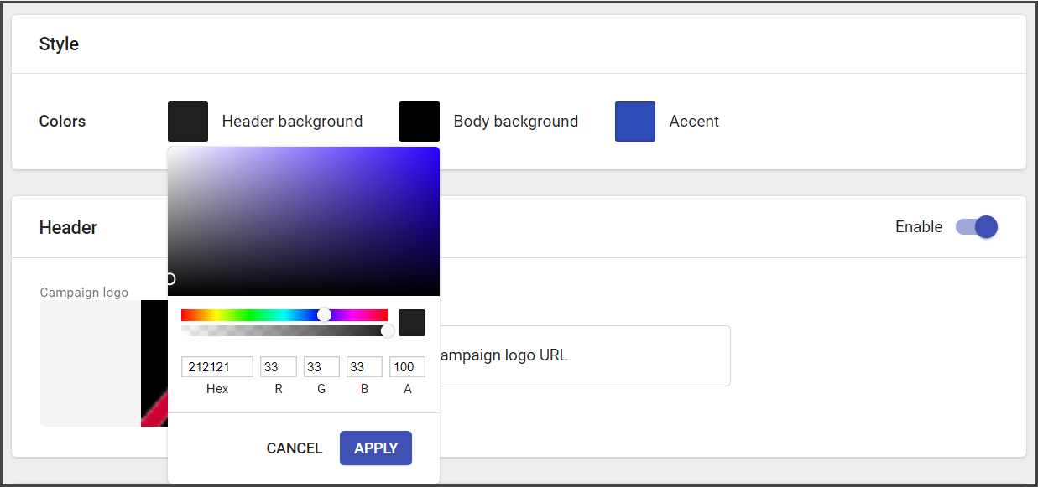The height and width of the screenshot is (487, 1038).
Task: Toggle the Header Enable switch
Action: coord(977,226)
